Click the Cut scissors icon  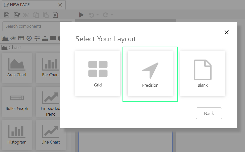26,15
